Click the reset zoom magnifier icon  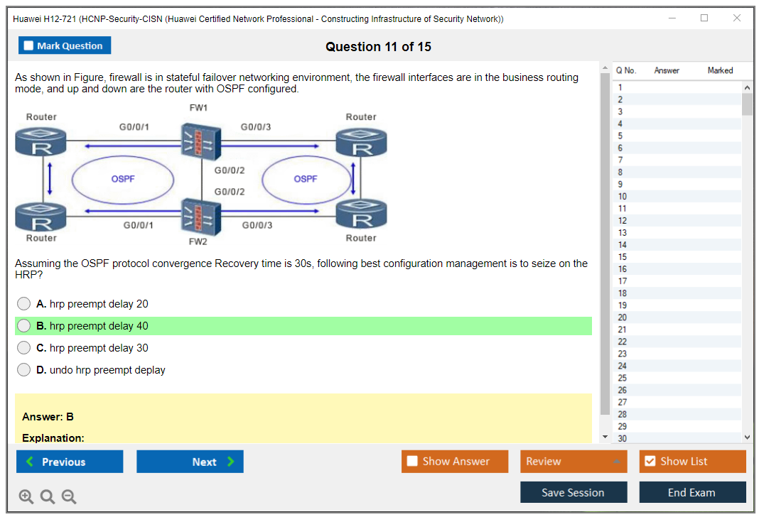point(48,497)
